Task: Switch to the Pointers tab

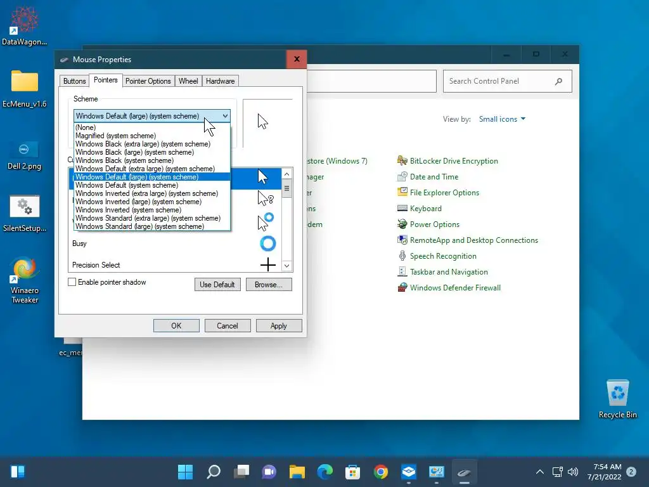Action: click(106, 80)
